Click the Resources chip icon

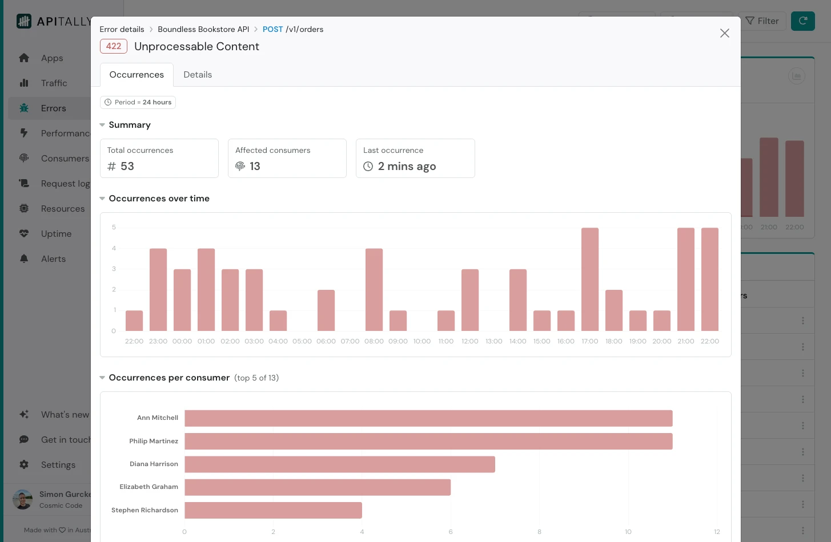[x=24, y=209]
